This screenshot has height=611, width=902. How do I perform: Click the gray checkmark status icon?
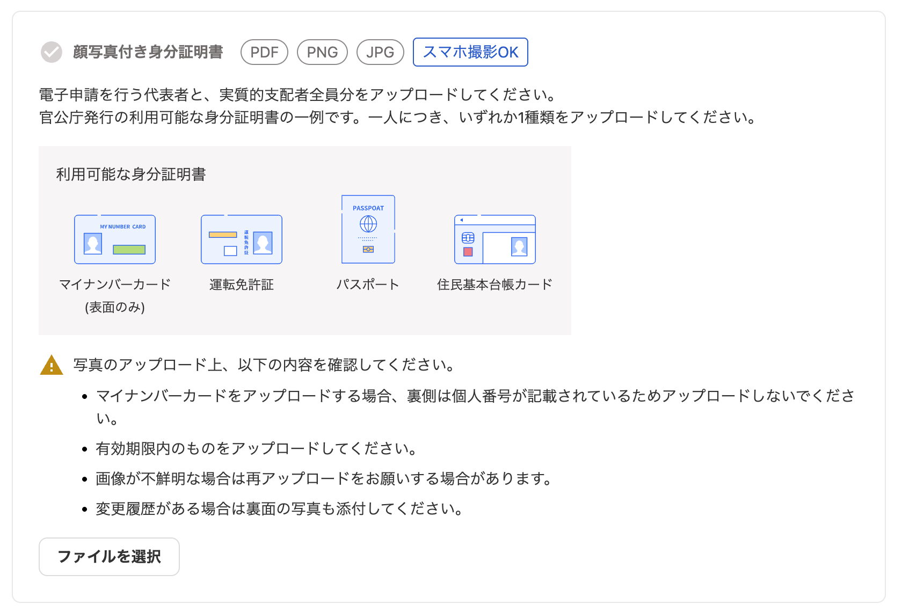(52, 52)
